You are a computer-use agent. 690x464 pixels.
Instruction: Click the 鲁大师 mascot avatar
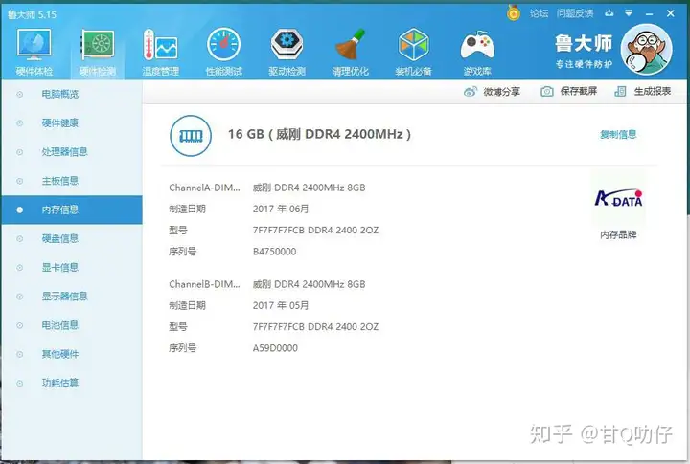(x=646, y=50)
